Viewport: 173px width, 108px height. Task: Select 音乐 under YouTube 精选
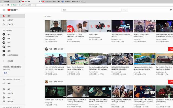pos(9,34)
